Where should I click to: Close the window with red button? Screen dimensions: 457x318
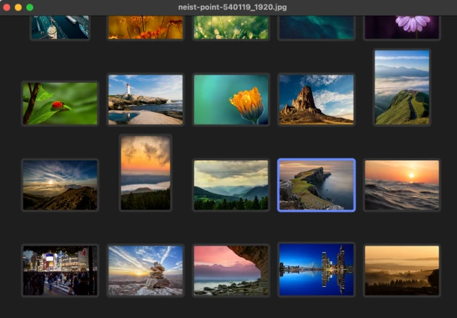click(6, 7)
